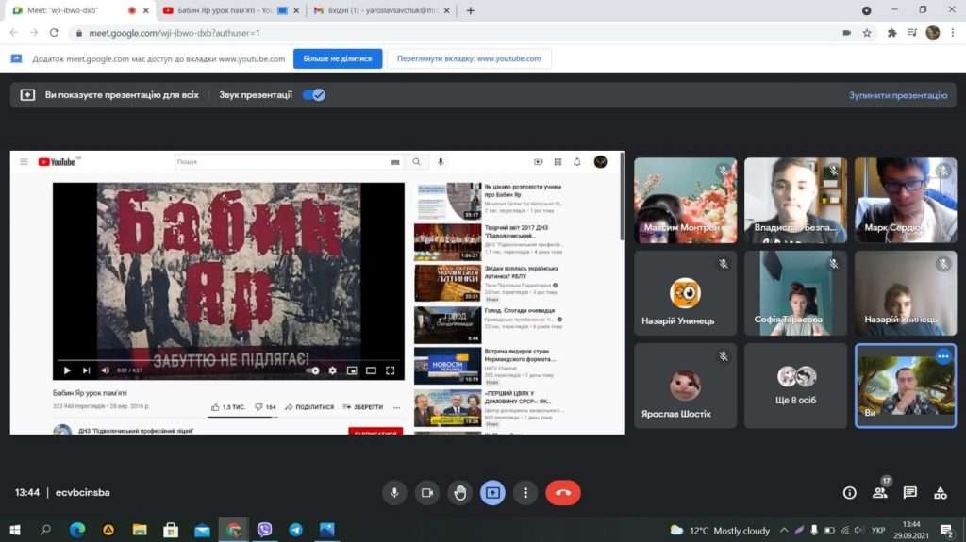Viewport: 966px width, 542px height.
Task: Save the video with Зберегти
Action: [363, 407]
